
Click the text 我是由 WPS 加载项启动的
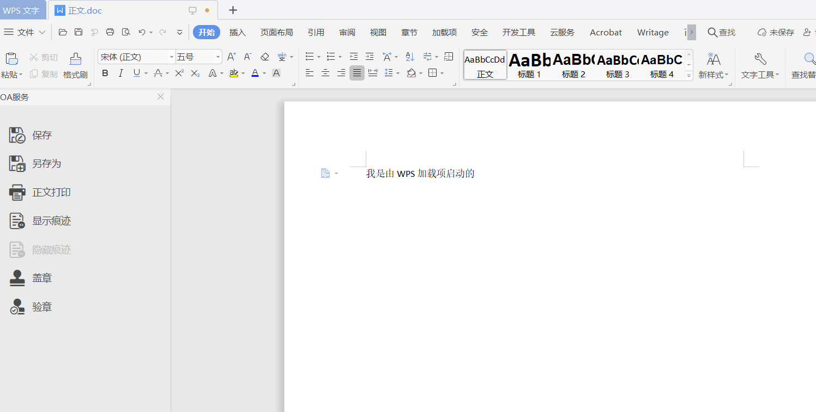tap(420, 174)
